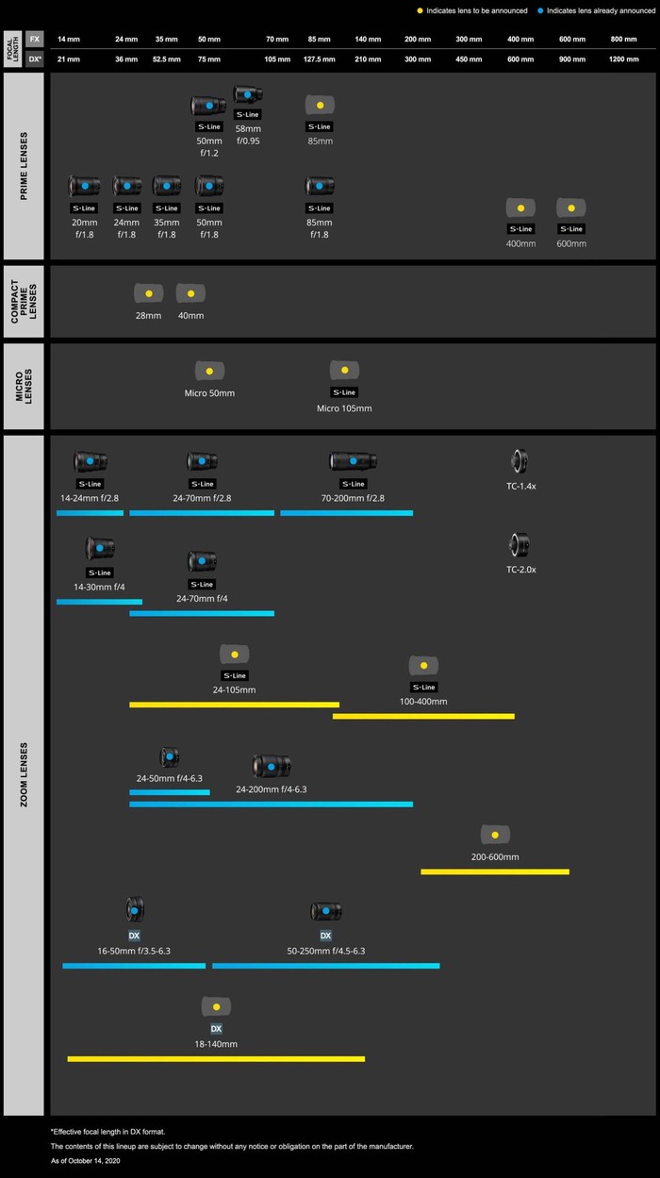Click the 20mm f/1.8 prime lens

[x=84, y=186]
